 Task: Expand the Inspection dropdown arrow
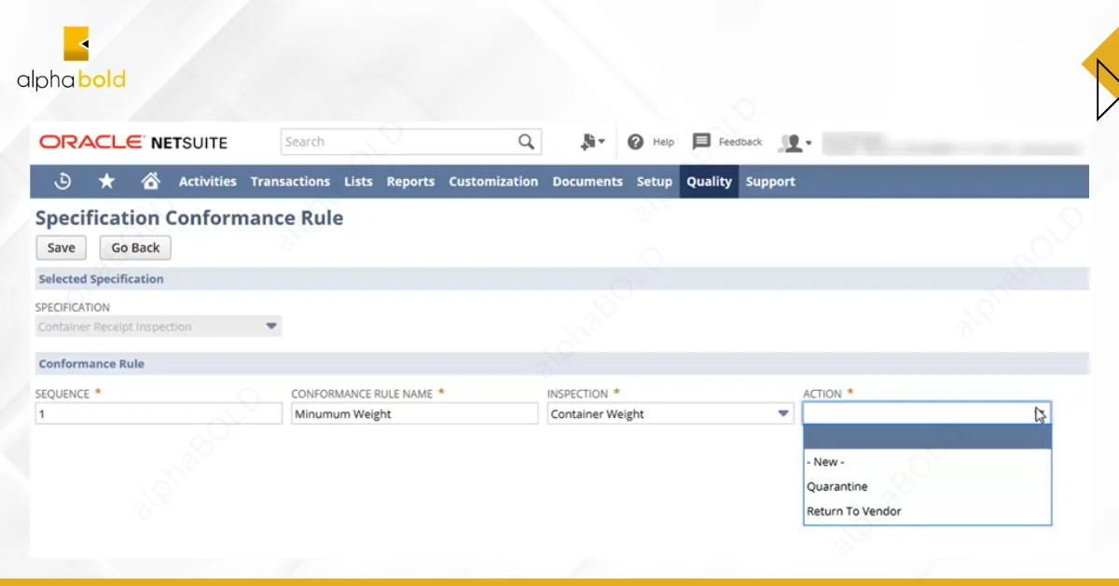[x=783, y=413]
